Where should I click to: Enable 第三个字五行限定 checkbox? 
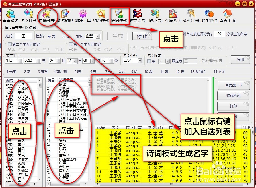(x=71, y=44)
